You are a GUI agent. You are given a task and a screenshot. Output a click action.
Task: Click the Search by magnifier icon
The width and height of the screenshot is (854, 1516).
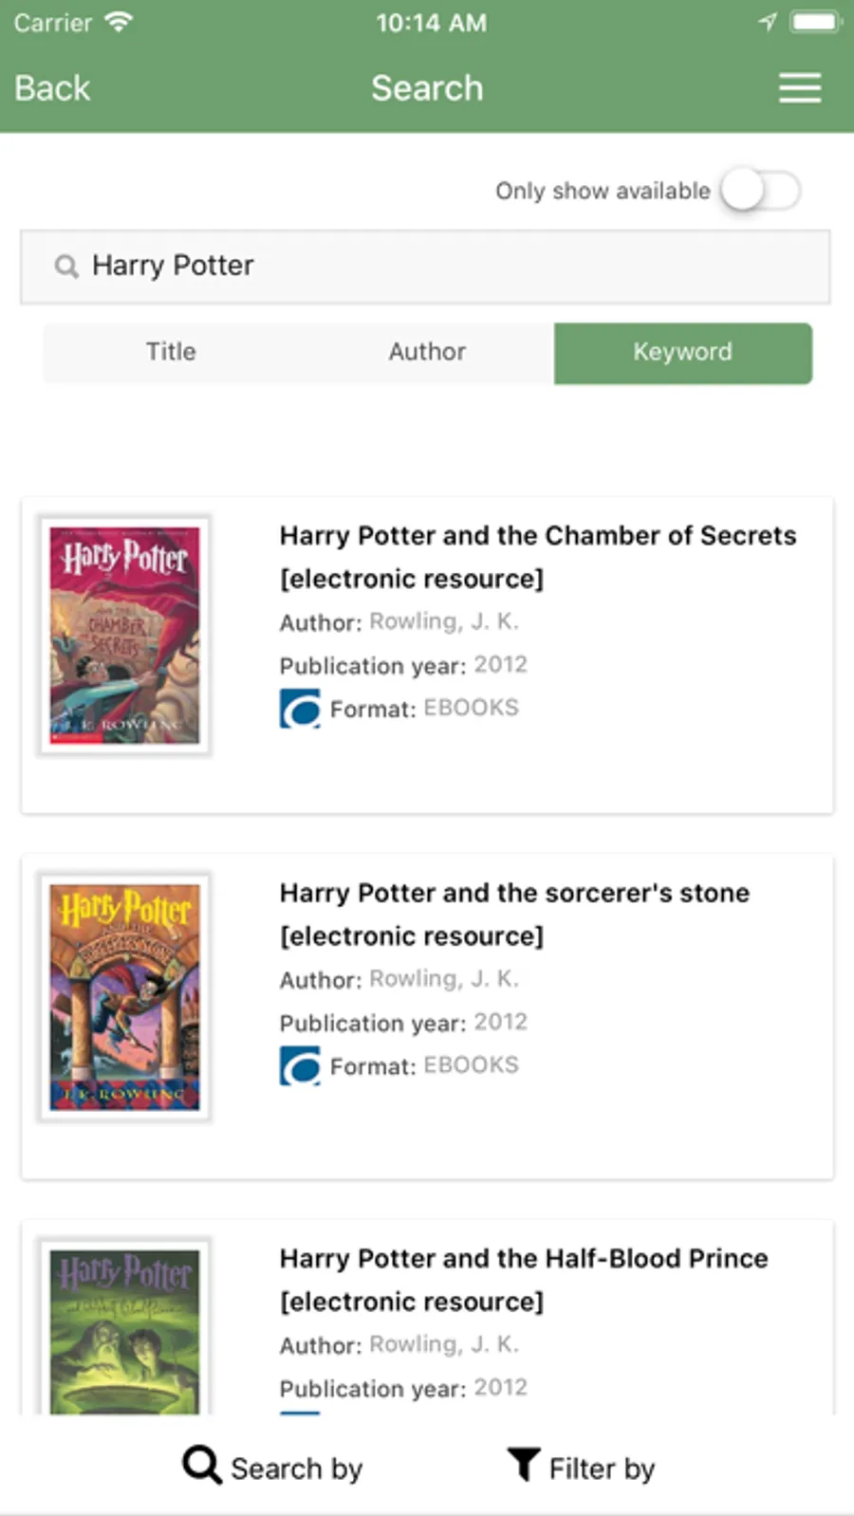click(x=202, y=1466)
